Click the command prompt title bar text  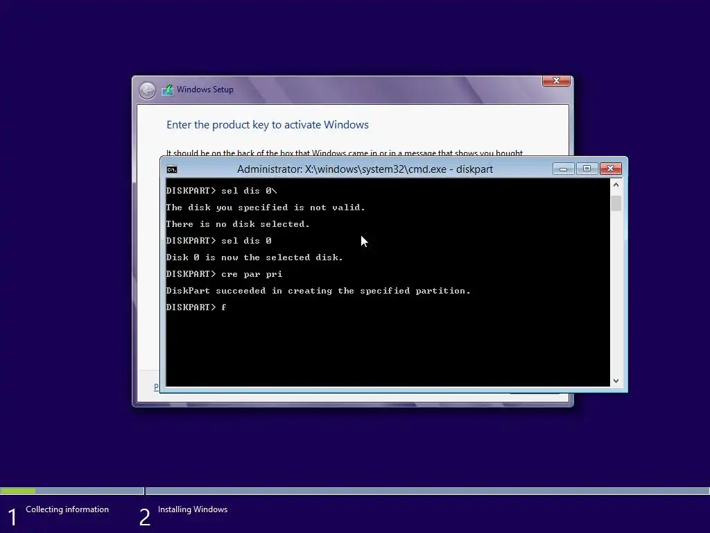[x=365, y=169]
